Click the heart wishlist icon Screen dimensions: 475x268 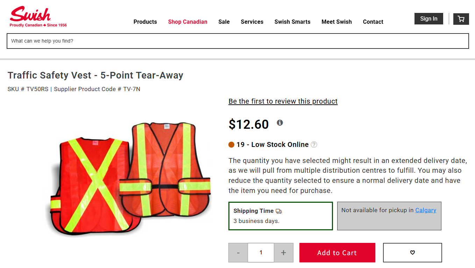coord(412,252)
